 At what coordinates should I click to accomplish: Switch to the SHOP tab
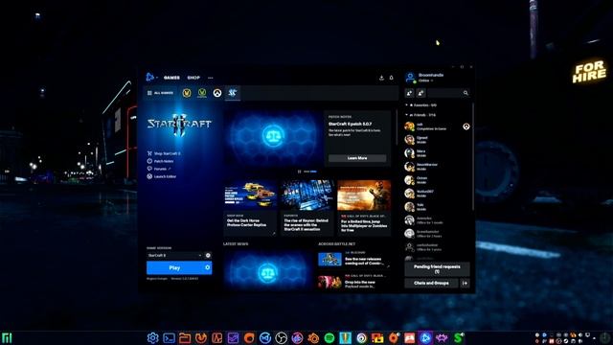(193, 78)
